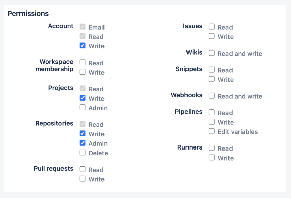Uncheck Repositories Write permission

coord(82,134)
